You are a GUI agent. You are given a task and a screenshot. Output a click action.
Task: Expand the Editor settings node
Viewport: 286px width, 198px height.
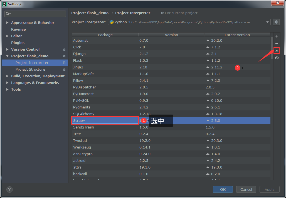click(x=7, y=36)
